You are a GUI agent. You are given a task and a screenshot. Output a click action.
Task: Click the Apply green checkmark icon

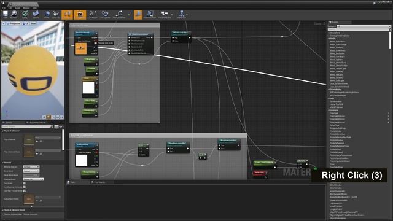pyautogui.click(x=25, y=14)
